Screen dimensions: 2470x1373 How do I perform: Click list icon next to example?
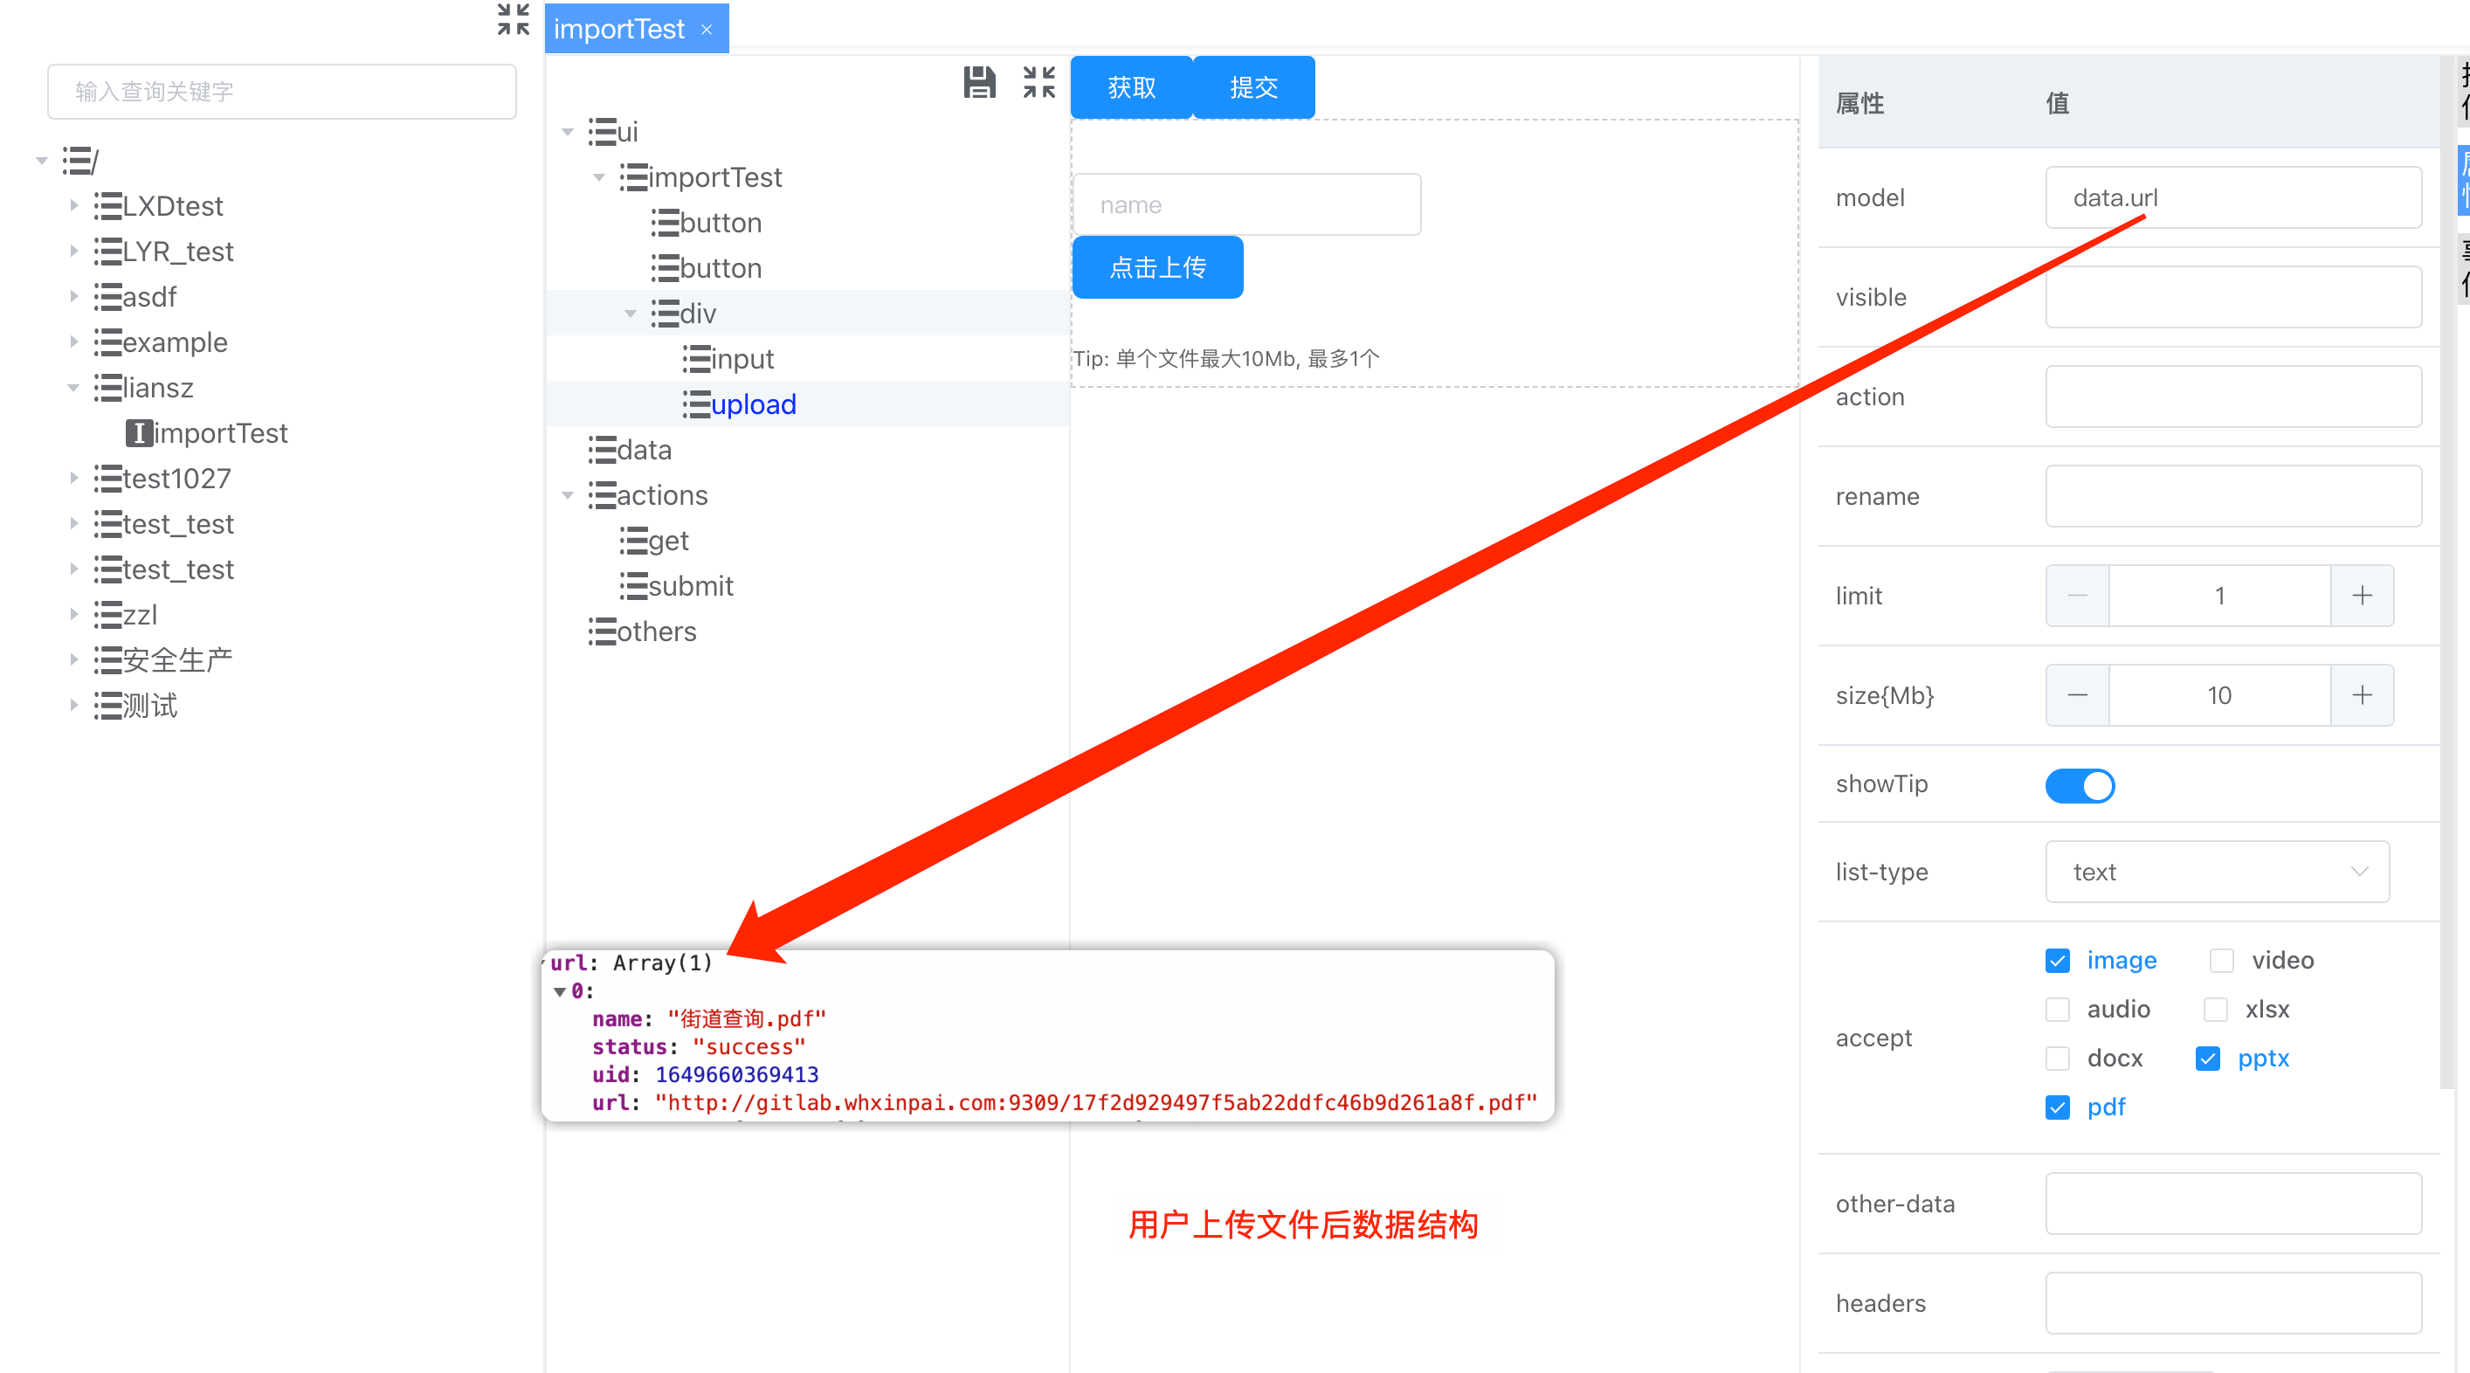(107, 342)
